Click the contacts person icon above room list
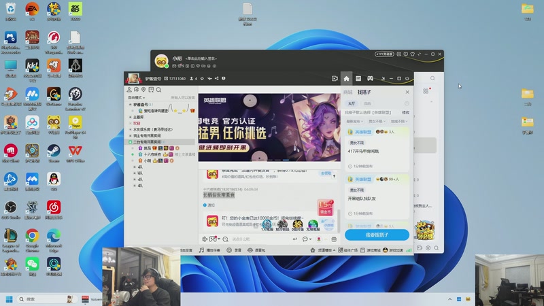 (x=129, y=90)
